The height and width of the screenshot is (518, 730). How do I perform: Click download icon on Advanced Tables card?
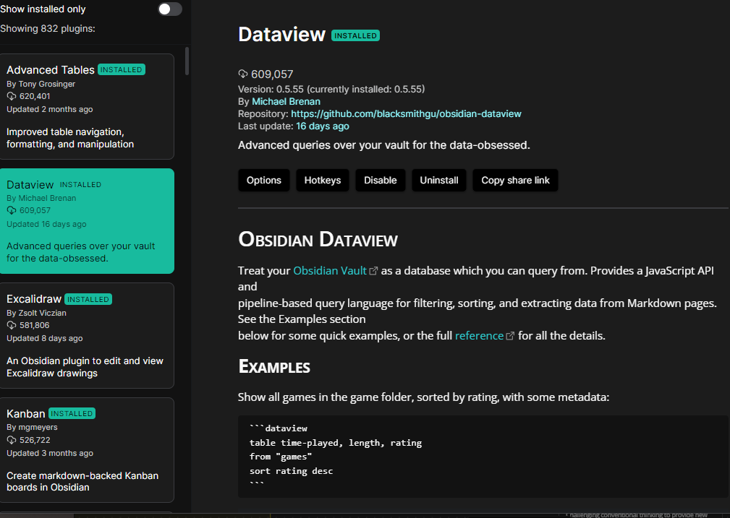(12, 96)
